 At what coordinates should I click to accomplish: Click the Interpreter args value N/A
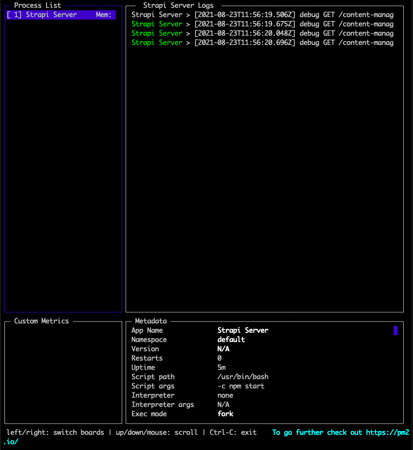tap(223, 405)
